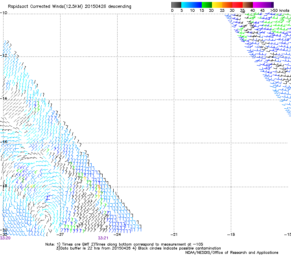Image resolution: width=291 pixels, height=255 pixels.
Task: Pick the red 30-35 knots legend swatch
Action: pos(238,5)
